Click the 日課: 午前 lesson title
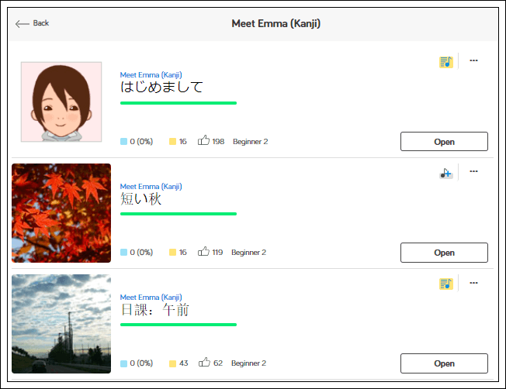Screen dimensions: 506x389 pos(154,310)
